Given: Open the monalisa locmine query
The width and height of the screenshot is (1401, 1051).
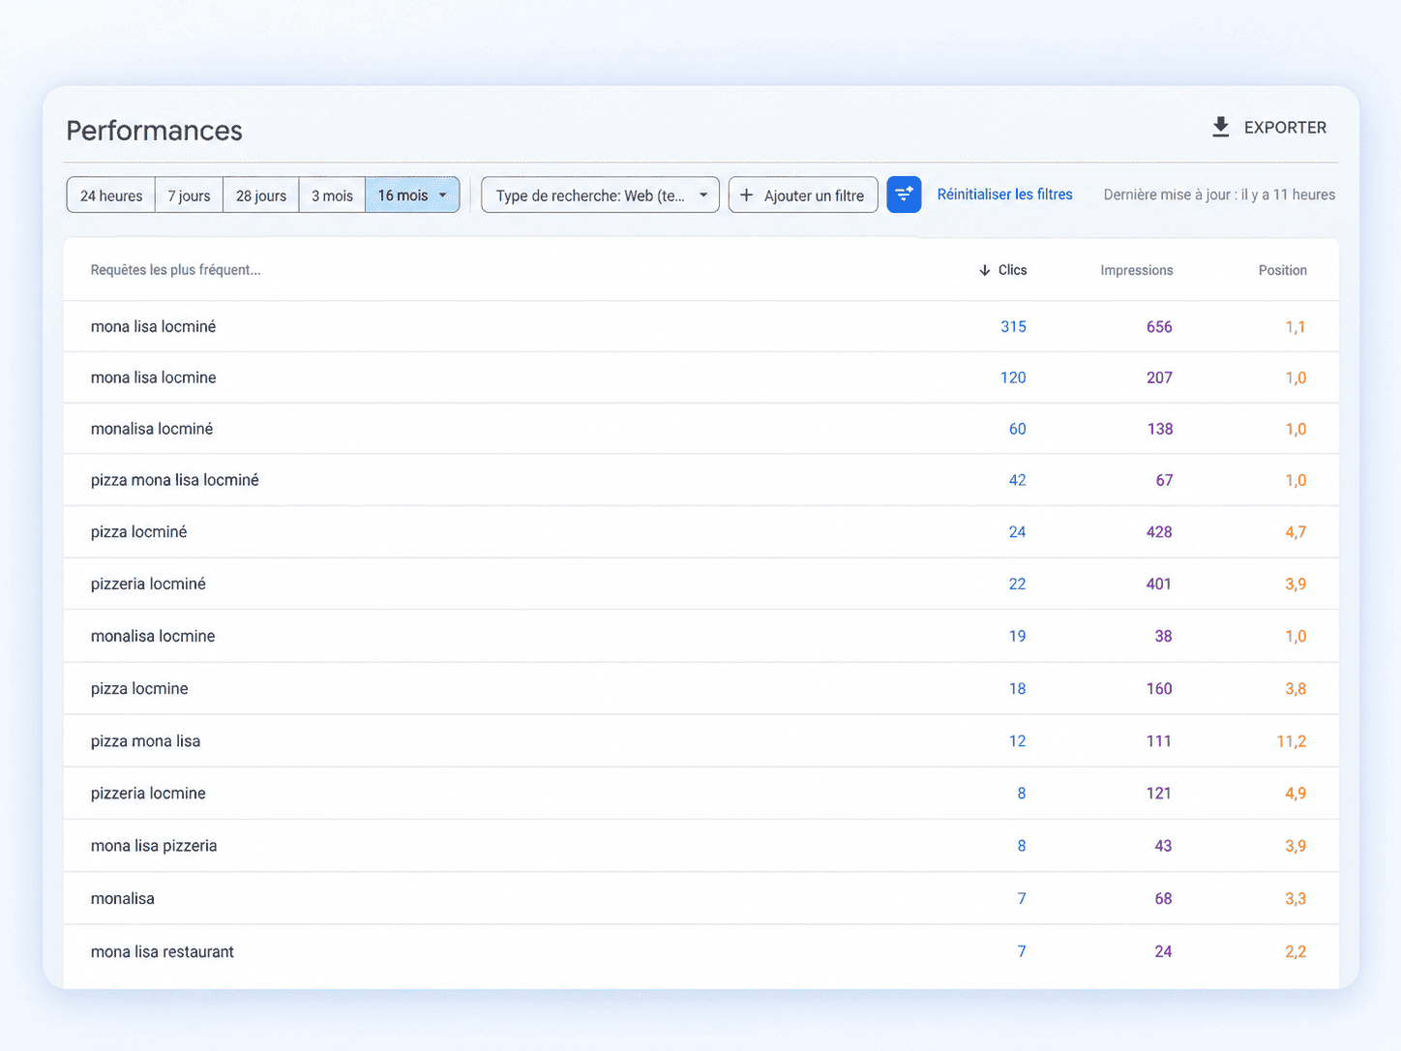Looking at the screenshot, I should [x=153, y=636].
